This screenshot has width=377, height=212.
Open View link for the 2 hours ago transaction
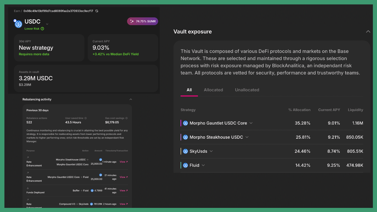(124, 204)
